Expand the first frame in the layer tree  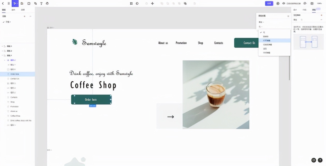pyautogui.click(x=2, y=46)
